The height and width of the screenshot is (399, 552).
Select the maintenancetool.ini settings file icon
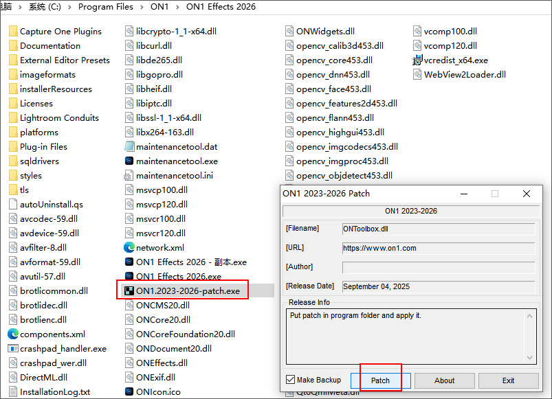129,175
